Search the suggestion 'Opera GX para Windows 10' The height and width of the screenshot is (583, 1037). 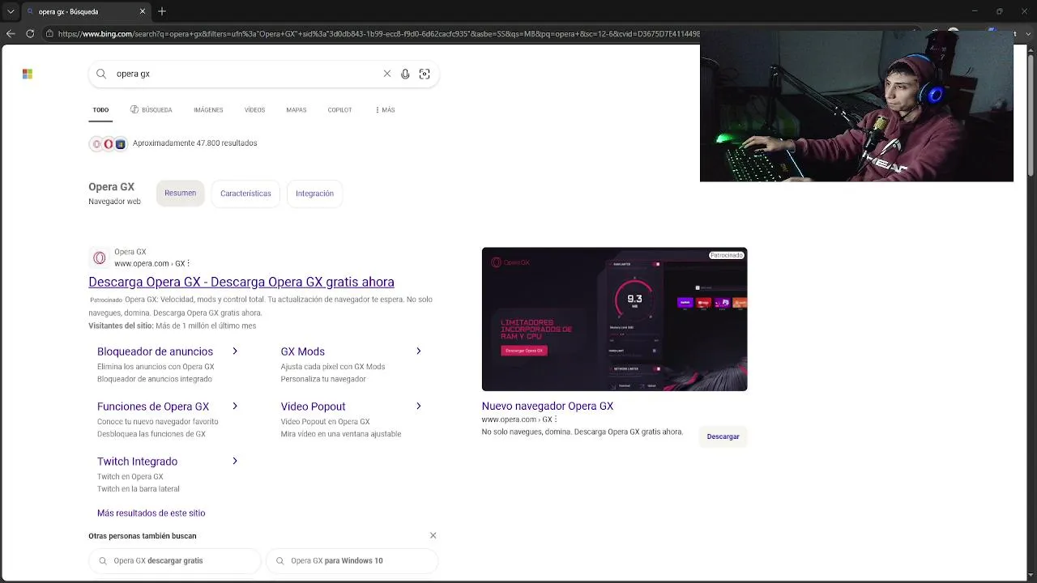coord(352,560)
